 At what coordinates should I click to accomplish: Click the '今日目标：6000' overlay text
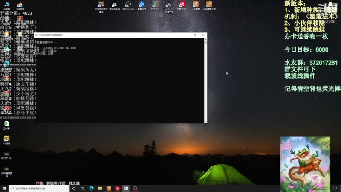pyautogui.click(x=306, y=49)
